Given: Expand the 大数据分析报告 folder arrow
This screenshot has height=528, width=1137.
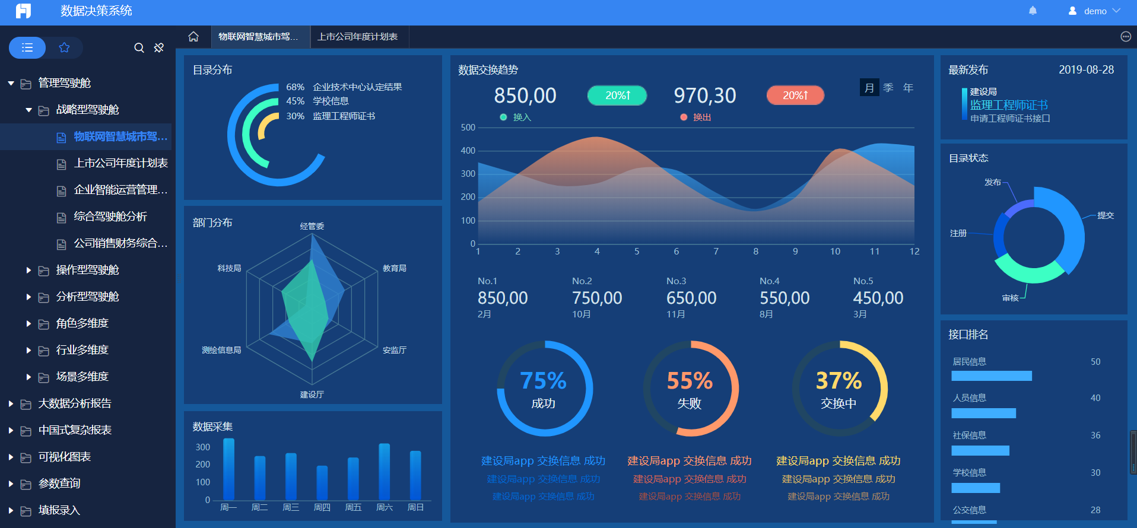Looking at the screenshot, I should (11, 403).
